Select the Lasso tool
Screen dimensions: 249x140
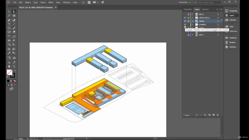click(x=14, y=16)
